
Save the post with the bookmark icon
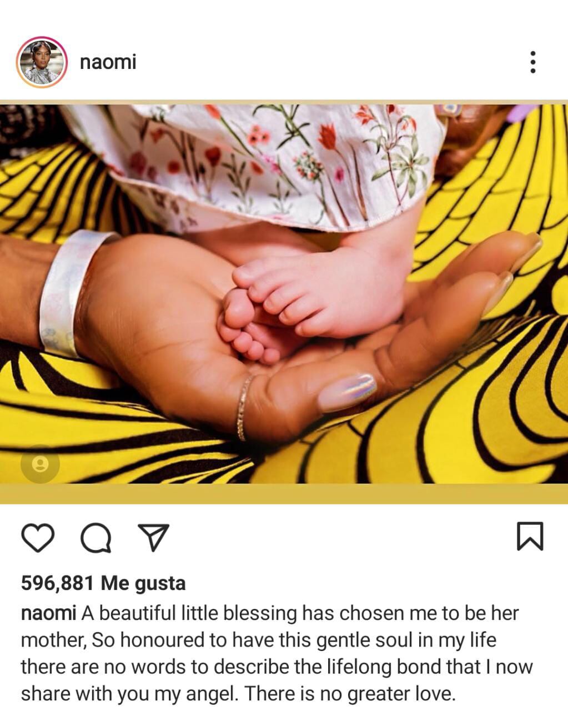click(x=530, y=536)
